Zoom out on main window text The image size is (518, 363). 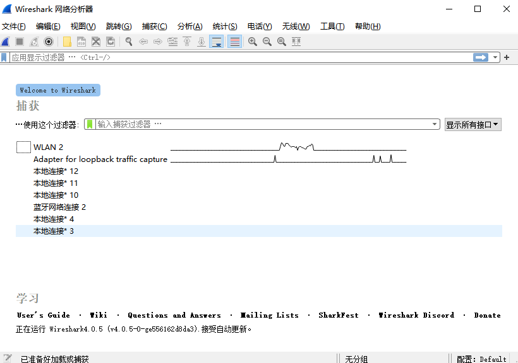pyautogui.click(x=267, y=42)
